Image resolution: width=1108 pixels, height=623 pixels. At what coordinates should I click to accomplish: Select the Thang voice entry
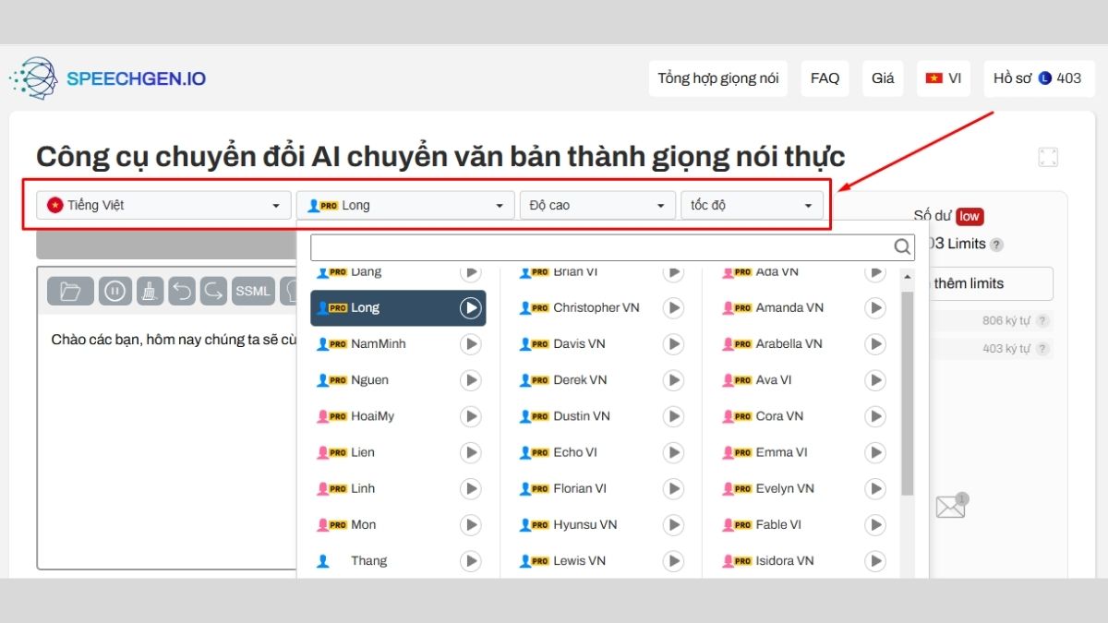tap(398, 560)
